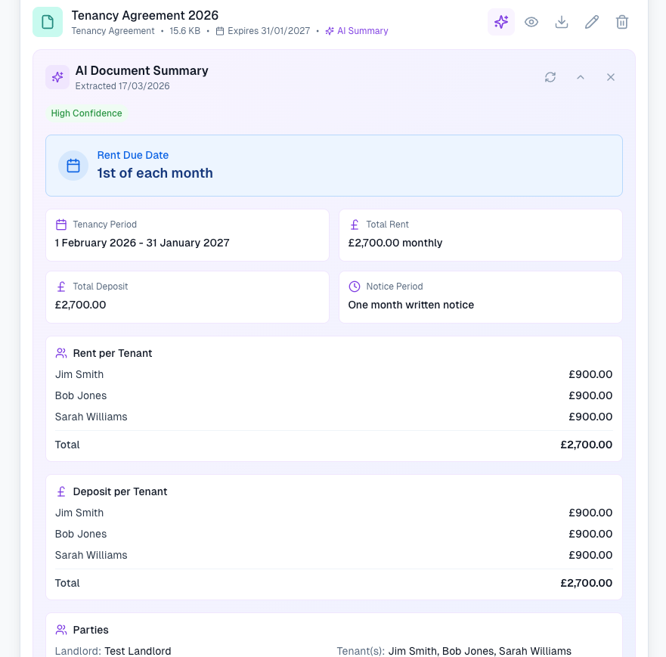The width and height of the screenshot is (666, 657).
Task: Regenerate the AI summary with the refresh icon
Action: (550, 77)
